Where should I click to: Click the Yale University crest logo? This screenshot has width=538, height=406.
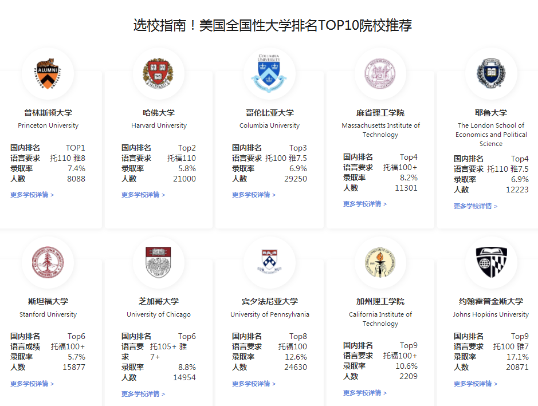click(491, 73)
